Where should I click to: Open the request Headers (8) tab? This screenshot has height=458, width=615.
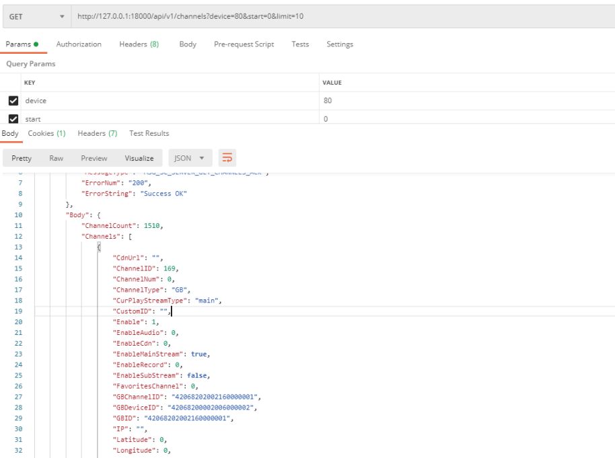139,44
